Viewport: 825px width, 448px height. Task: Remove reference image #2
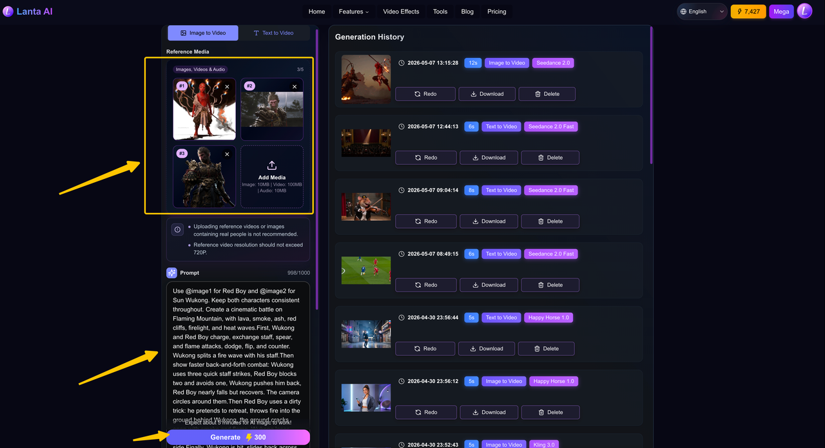[x=295, y=86]
